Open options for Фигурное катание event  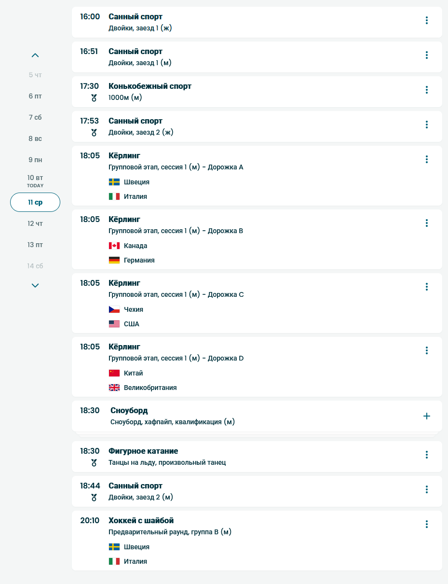click(x=426, y=455)
